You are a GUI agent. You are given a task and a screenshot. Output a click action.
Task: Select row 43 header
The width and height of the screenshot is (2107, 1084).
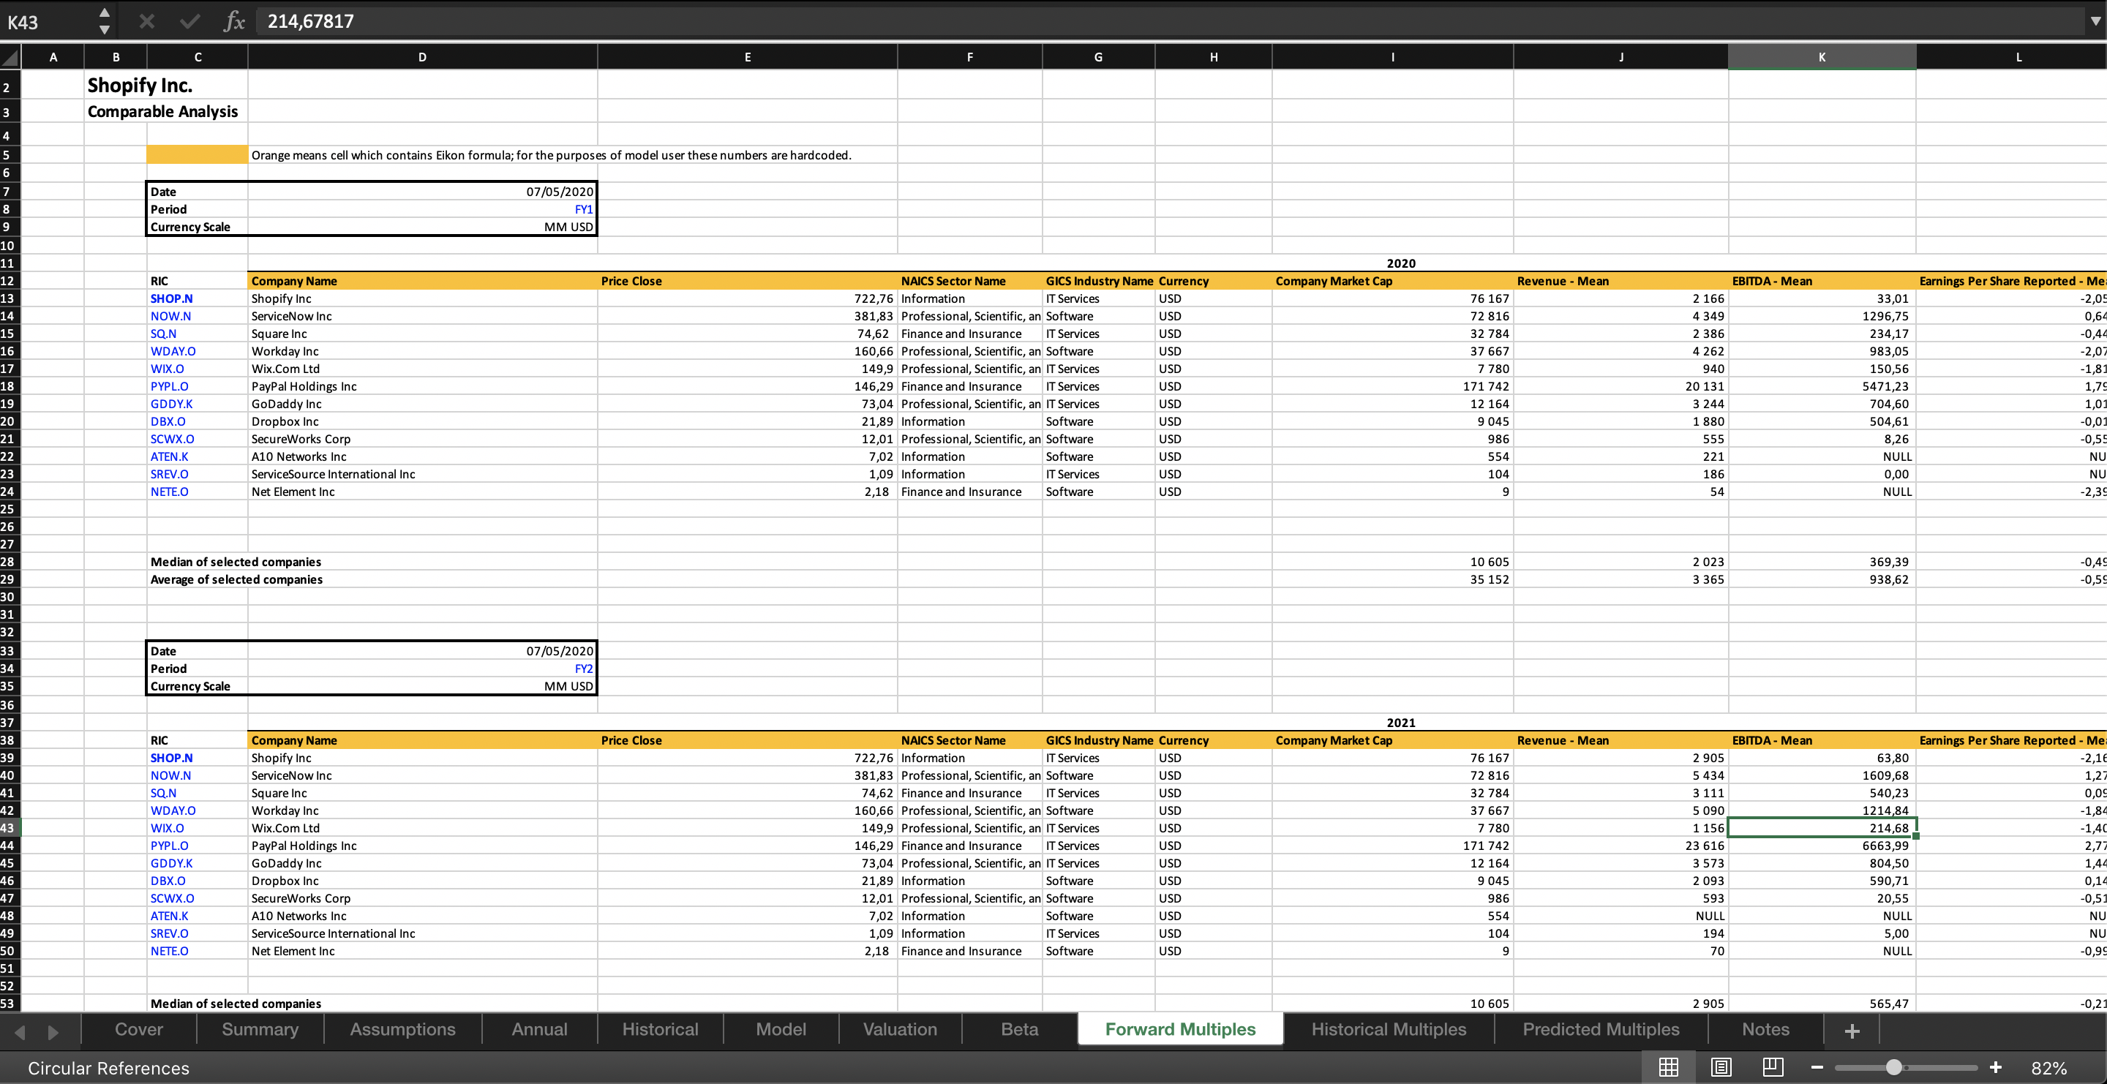[10, 828]
